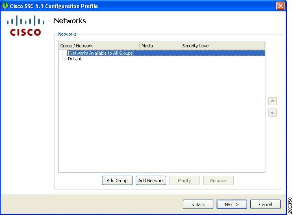
Task: Click the move down arrow button
Action: tap(272, 113)
